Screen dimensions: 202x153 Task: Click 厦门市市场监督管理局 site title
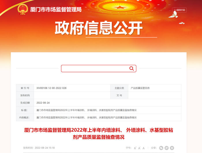(56, 10)
